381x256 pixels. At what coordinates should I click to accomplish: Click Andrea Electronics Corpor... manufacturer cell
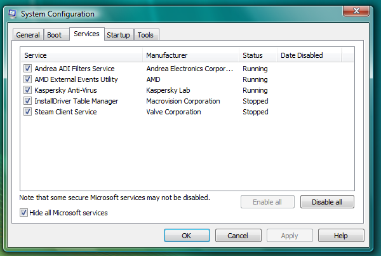pyautogui.click(x=189, y=69)
